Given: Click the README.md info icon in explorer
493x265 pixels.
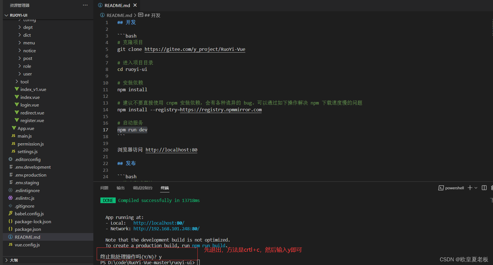Looking at the screenshot, I should point(10,237).
